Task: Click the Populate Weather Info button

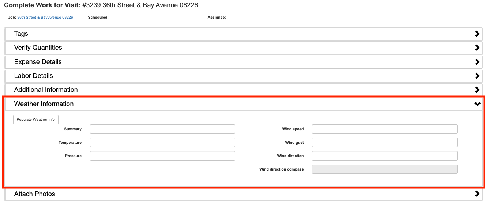Action: pyautogui.click(x=36, y=120)
